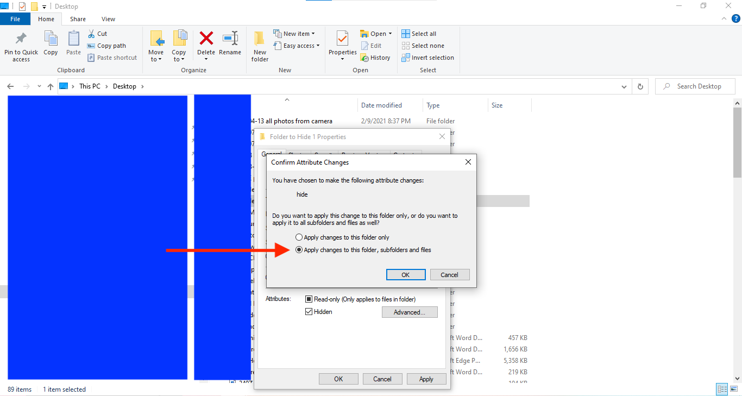Image resolution: width=742 pixels, height=396 pixels.
Task: Click the Rename icon in ribbon
Action: point(230,39)
